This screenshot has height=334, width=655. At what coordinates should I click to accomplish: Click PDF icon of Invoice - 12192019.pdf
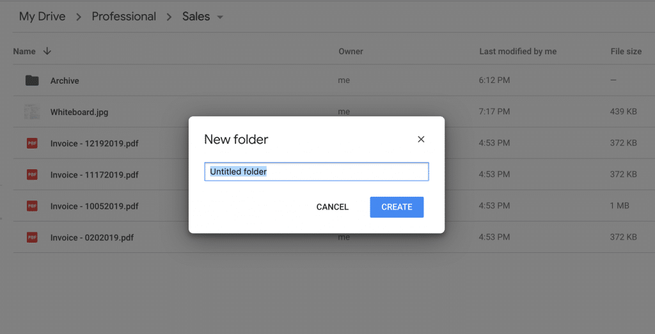(32, 143)
